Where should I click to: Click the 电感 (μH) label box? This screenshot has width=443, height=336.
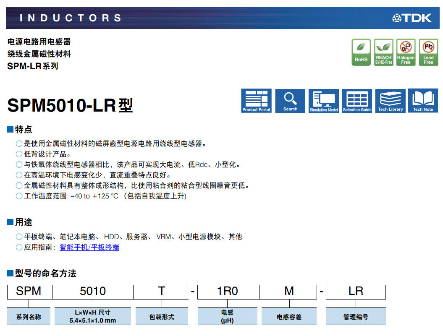(228, 317)
